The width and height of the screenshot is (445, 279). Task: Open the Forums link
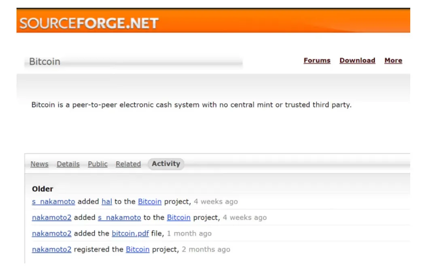pos(317,60)
